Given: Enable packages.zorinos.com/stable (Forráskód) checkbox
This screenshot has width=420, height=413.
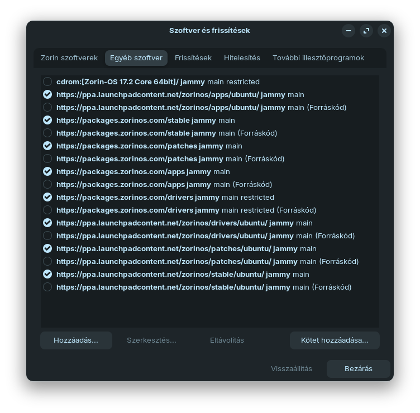Looking at the screenshot, I should [x=47, y=133].
